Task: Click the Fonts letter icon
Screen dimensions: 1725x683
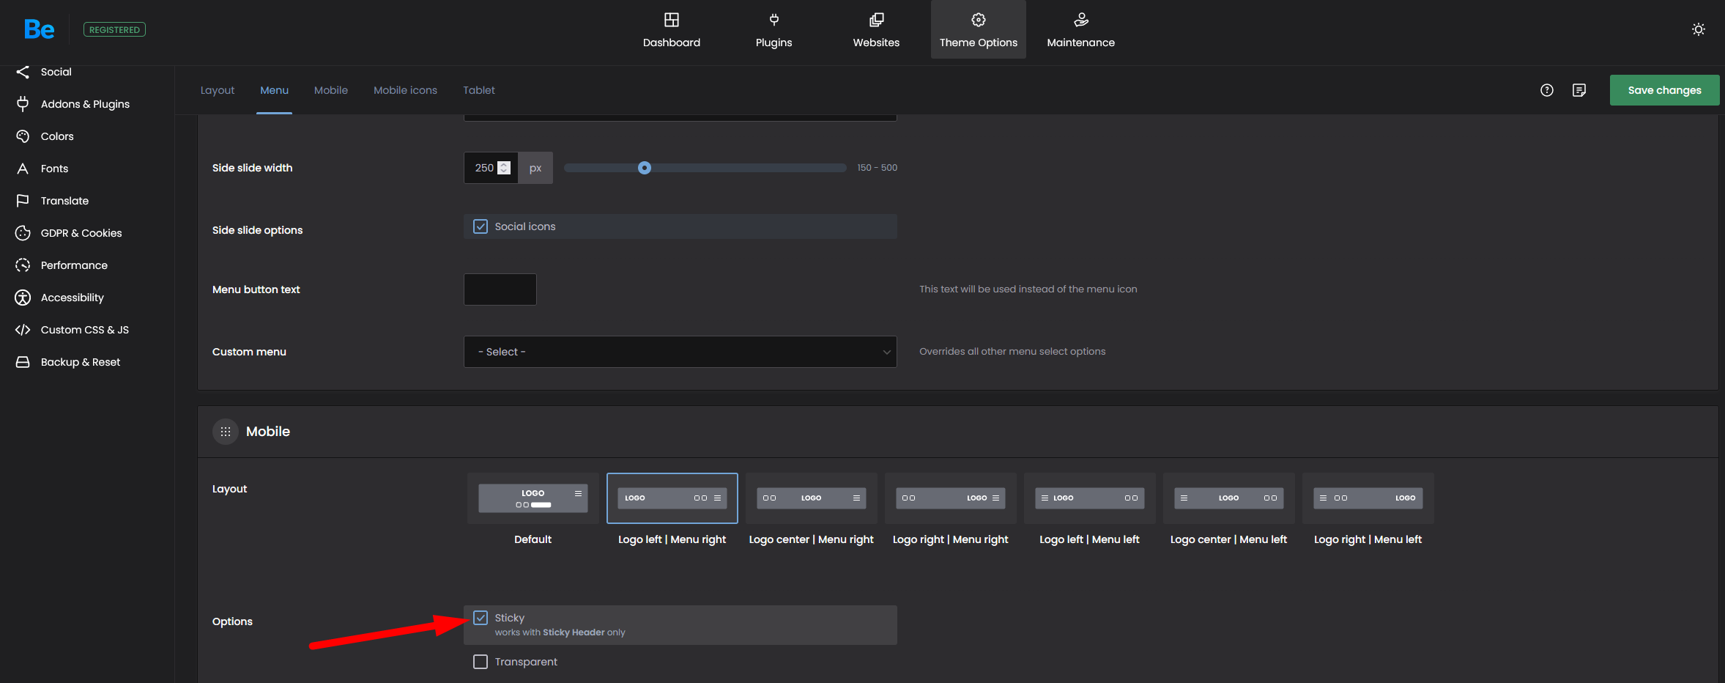Action: pyautogui.click(x=23, y=169)
